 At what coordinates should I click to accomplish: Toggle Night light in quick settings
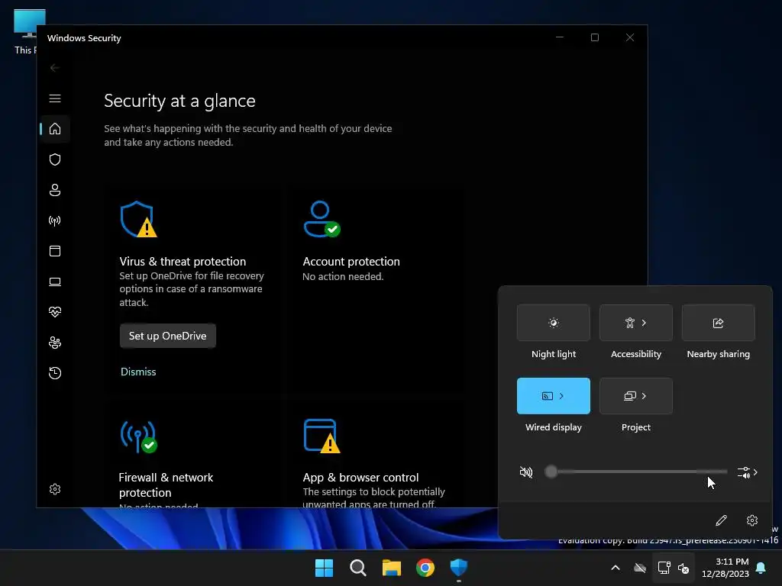pos(554,323)
